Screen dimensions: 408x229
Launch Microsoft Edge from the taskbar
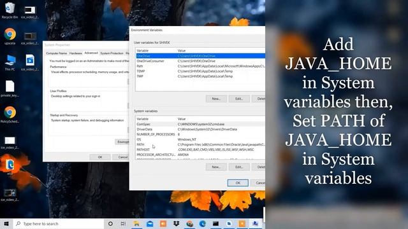(x=203, y=223)
